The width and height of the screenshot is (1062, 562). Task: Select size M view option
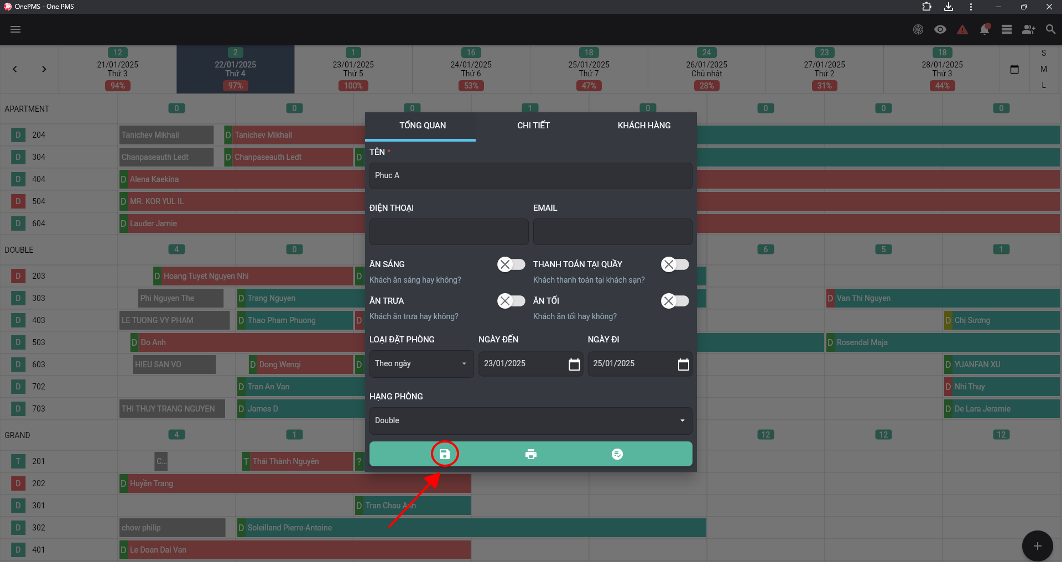[1044, 69]
